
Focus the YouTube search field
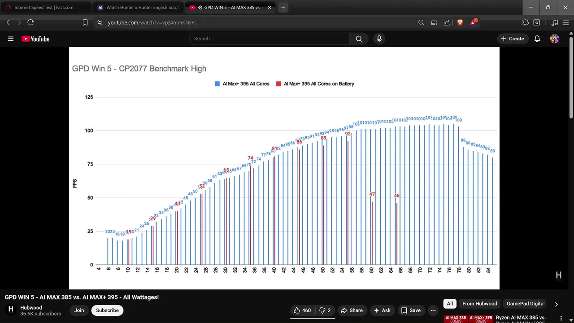269,39
